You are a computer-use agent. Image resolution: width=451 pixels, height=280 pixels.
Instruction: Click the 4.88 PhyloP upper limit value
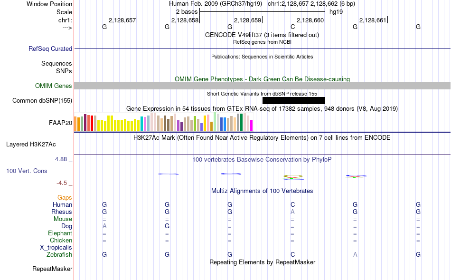[x=61, y=159]
